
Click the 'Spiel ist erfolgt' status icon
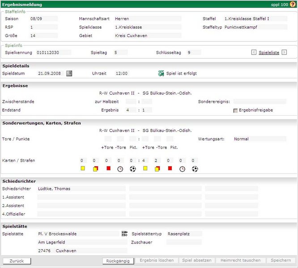pos(161,73)
